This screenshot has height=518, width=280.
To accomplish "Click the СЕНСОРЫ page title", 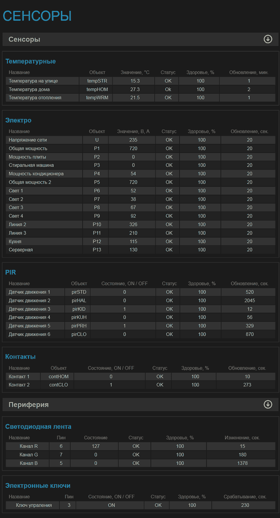I will tap(37, 16).
